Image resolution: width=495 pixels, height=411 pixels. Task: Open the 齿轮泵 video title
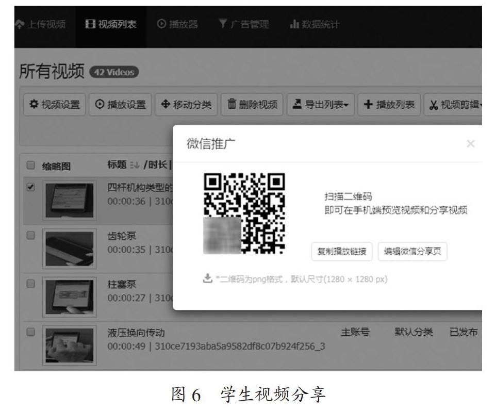[x=122, y=236]
